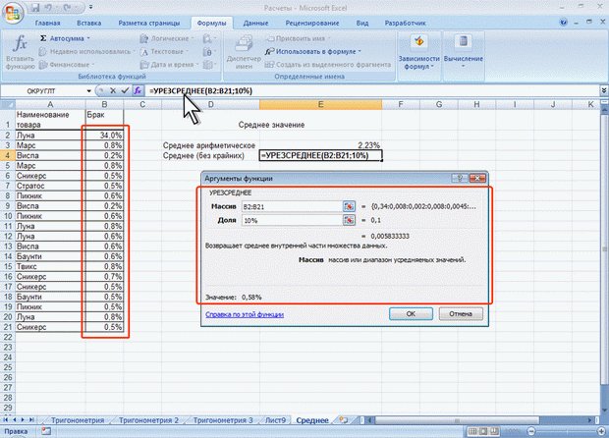Screen dimensions: 609x438
Task: Confirm formula with checkmark icon
Action: click(x=125, y=91)
